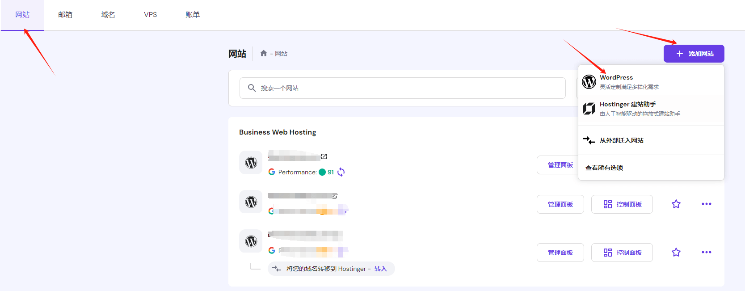
Task: Click the 添加网站 button
Action: [x=694, y=54]
